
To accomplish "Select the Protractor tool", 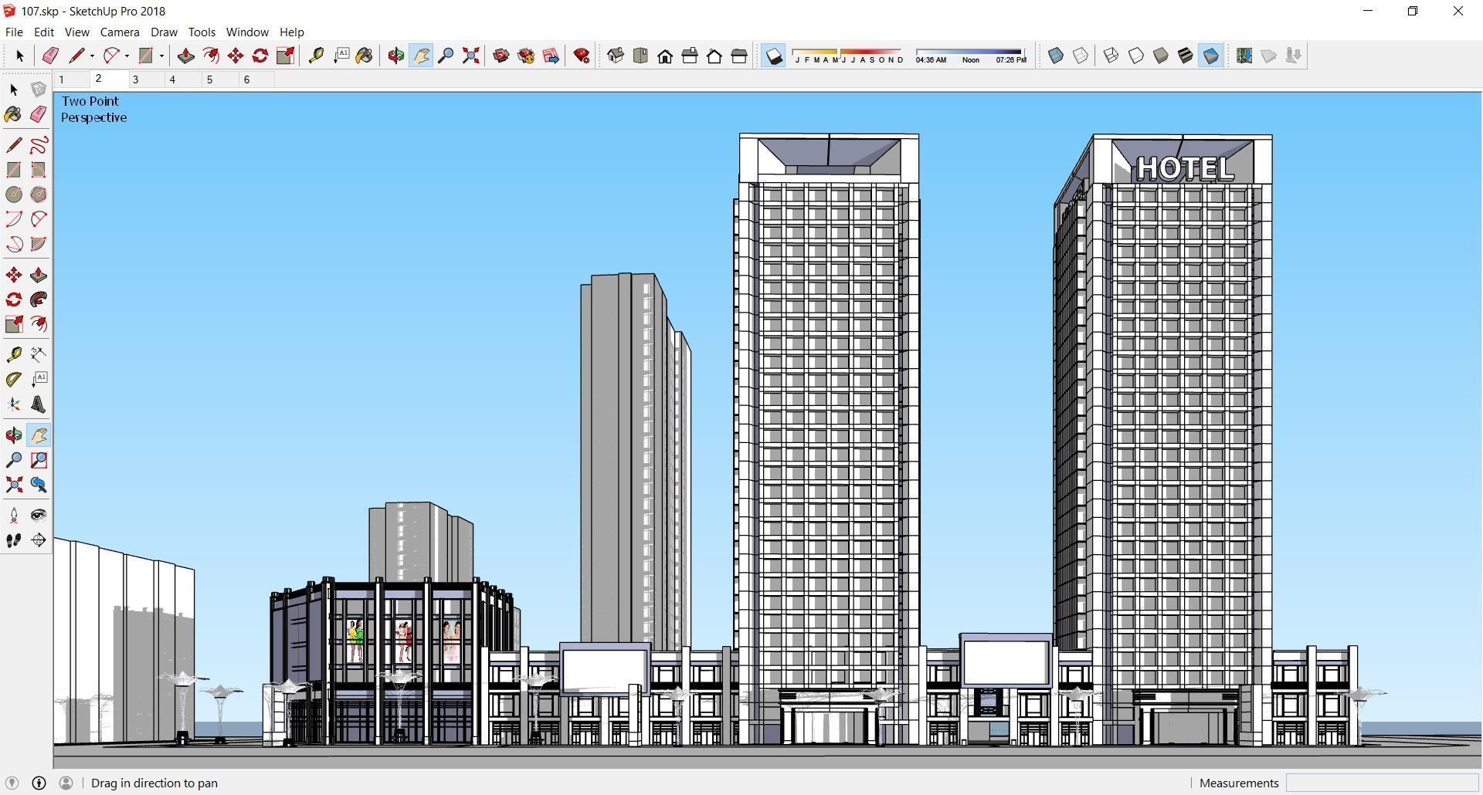I will [14, 379].
